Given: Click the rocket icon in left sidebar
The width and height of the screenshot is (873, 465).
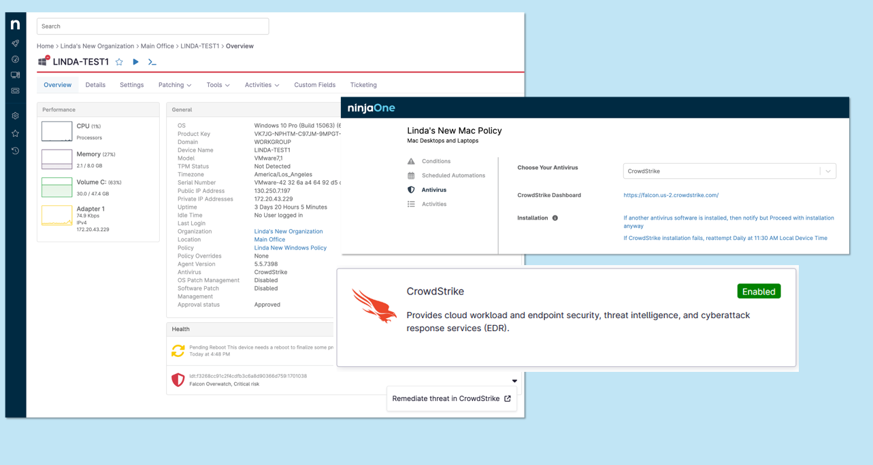Looking at the screenshot, I should [x=15, y=44].
